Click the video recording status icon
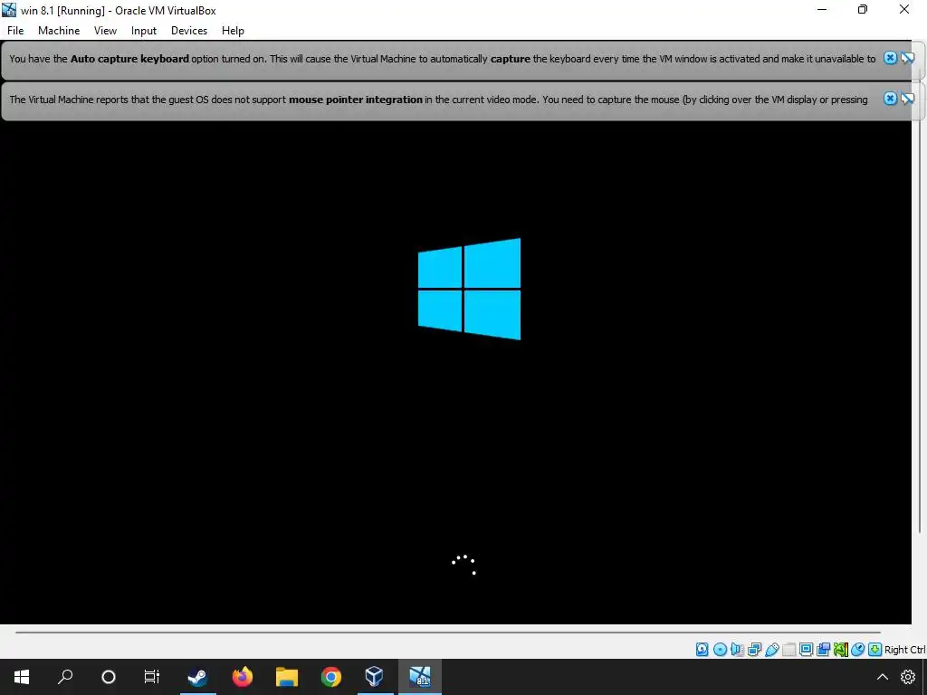Viewport: 927px width, 695px height. [x=823, y=650]
